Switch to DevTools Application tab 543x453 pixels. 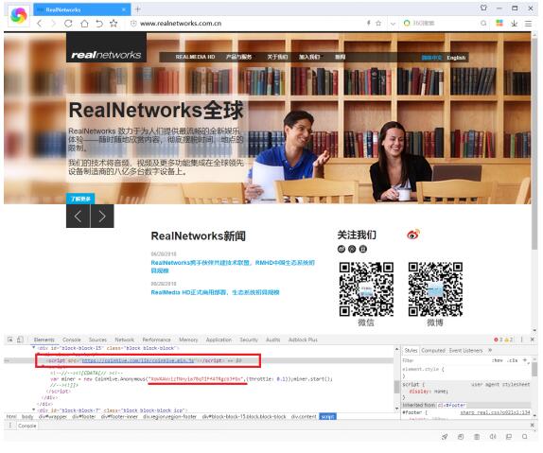[219, 340]
